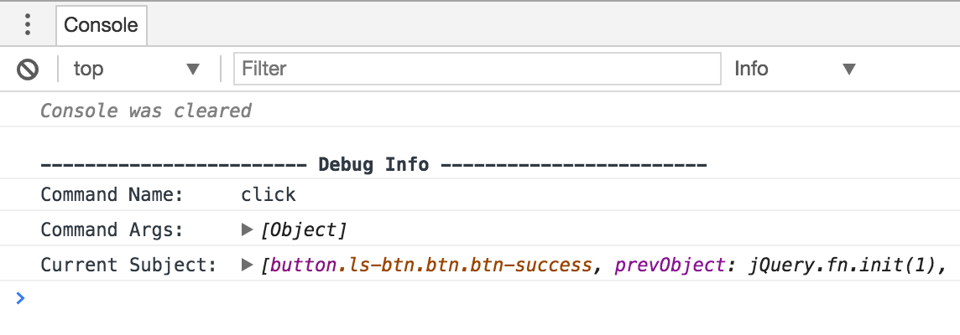Click the 'Command Name:' label
960x335 pixels.
point(112,195)
